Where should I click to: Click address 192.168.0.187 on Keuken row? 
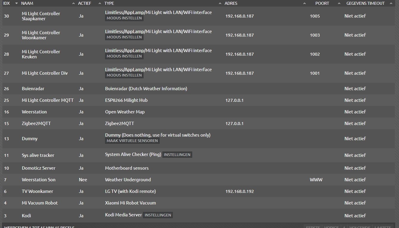[240, 54]
